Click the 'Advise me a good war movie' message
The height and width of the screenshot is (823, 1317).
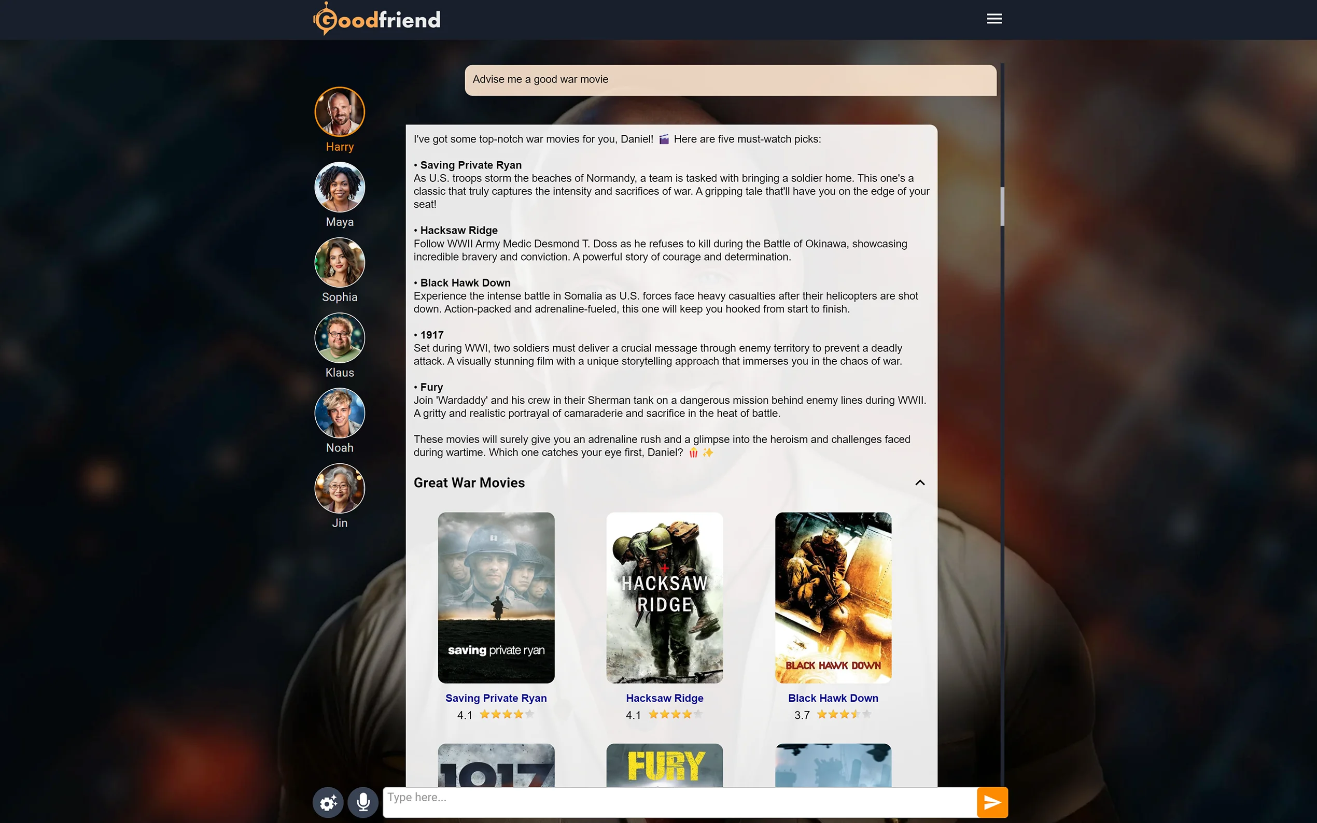[x=731, y=80]
